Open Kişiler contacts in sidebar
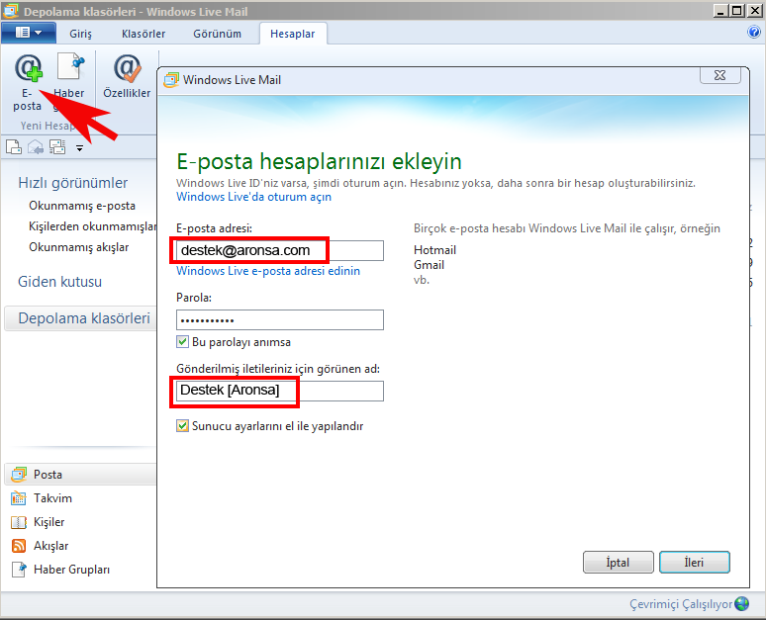Screen dimensions: 766x620 [48, 522]
